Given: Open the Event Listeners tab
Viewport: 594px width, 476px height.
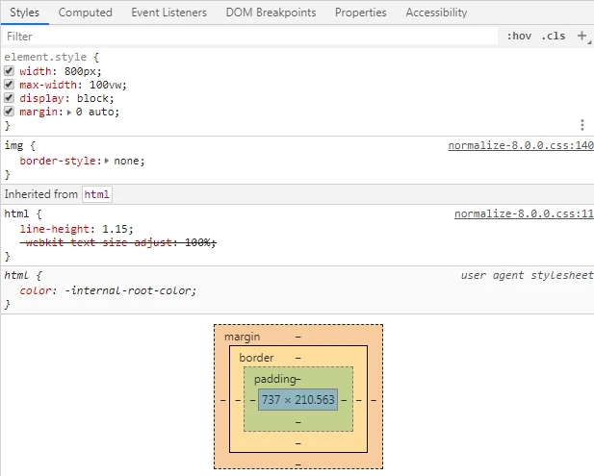Looking at the screenshot, I should coord(168,13).
